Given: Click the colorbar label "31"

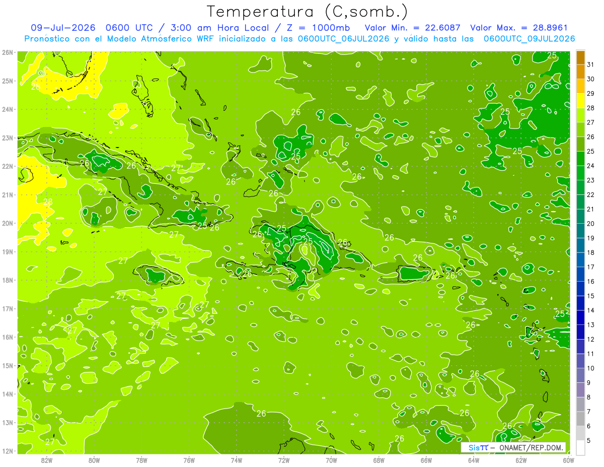Looking at the screenshot, I should click(591, 64).
